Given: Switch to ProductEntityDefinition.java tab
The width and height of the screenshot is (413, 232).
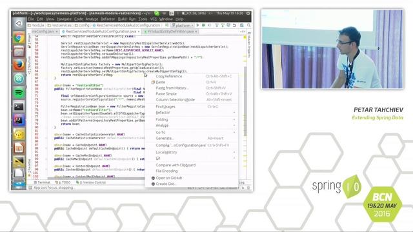Looking at the screenshot, I should point(170,32).
